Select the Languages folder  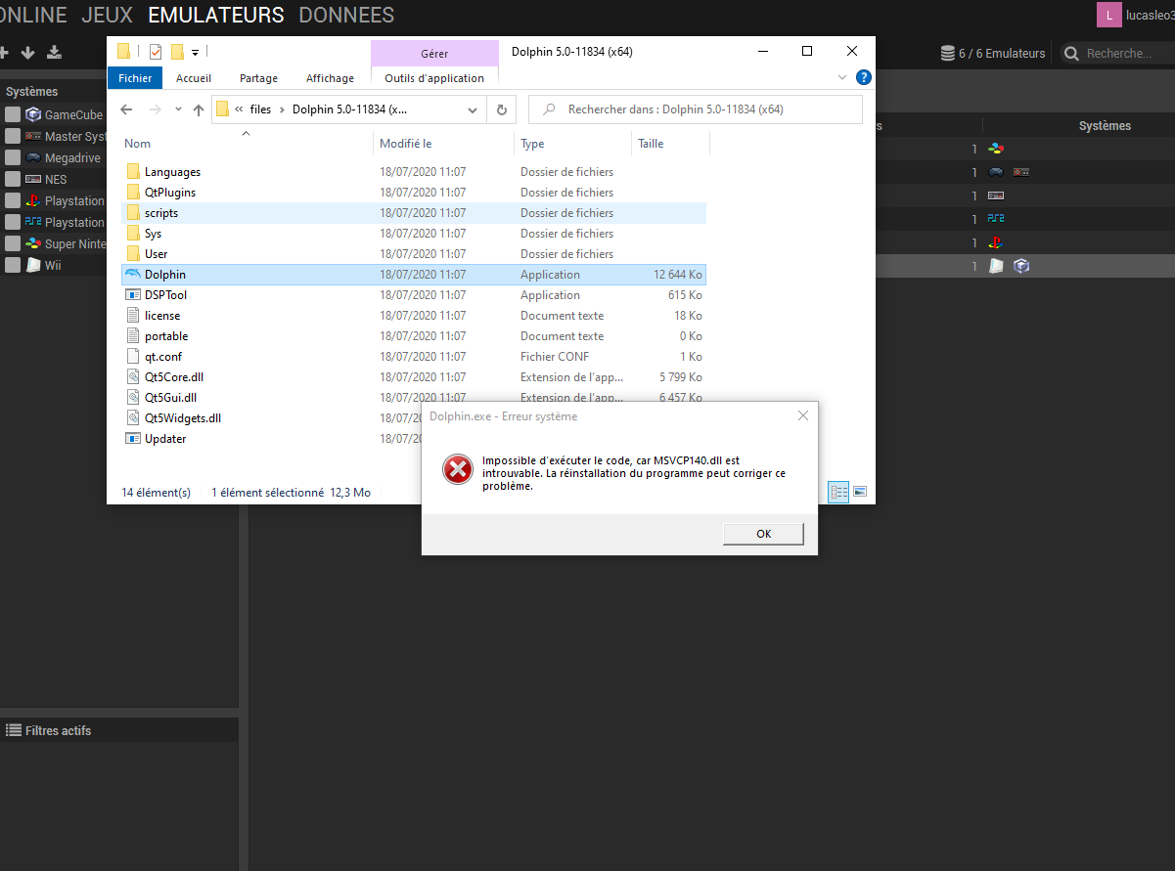click(172, 172)
